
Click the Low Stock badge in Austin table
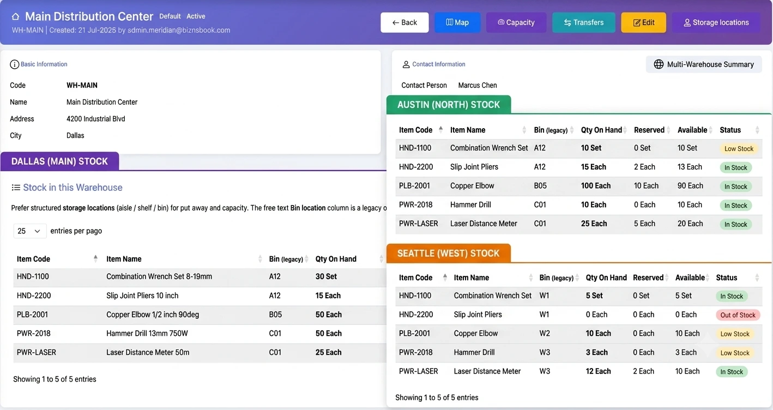point(739,149)
